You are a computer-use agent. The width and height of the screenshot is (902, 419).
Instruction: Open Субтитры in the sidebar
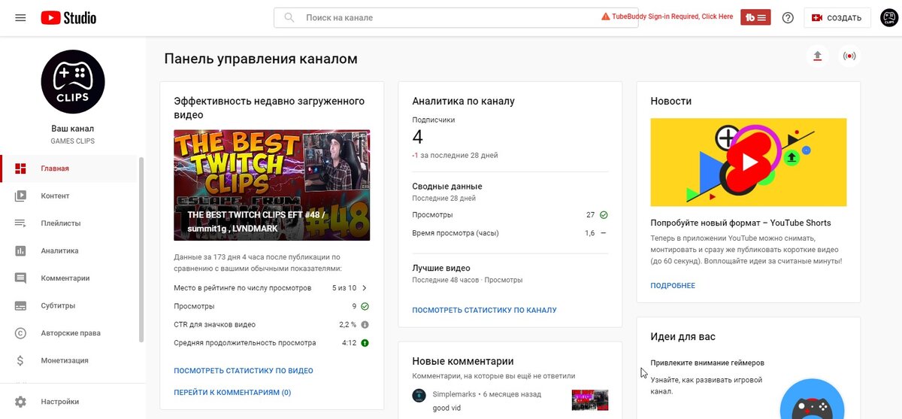click(69, 305)
